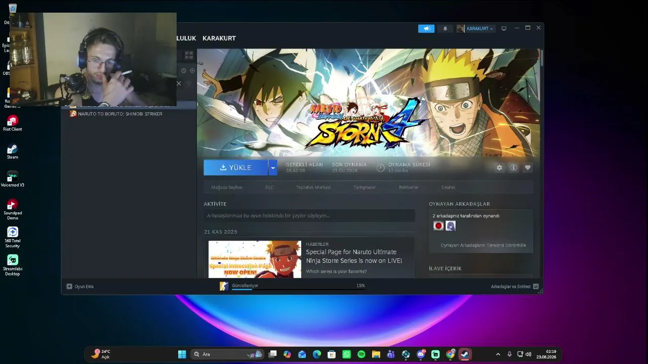Open Discord from the taskbar
This screenshot has height=364, width=648.
421,354
